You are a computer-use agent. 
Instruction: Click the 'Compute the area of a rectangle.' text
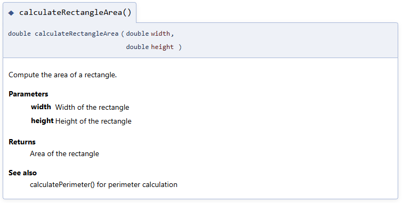click(63, 75)
